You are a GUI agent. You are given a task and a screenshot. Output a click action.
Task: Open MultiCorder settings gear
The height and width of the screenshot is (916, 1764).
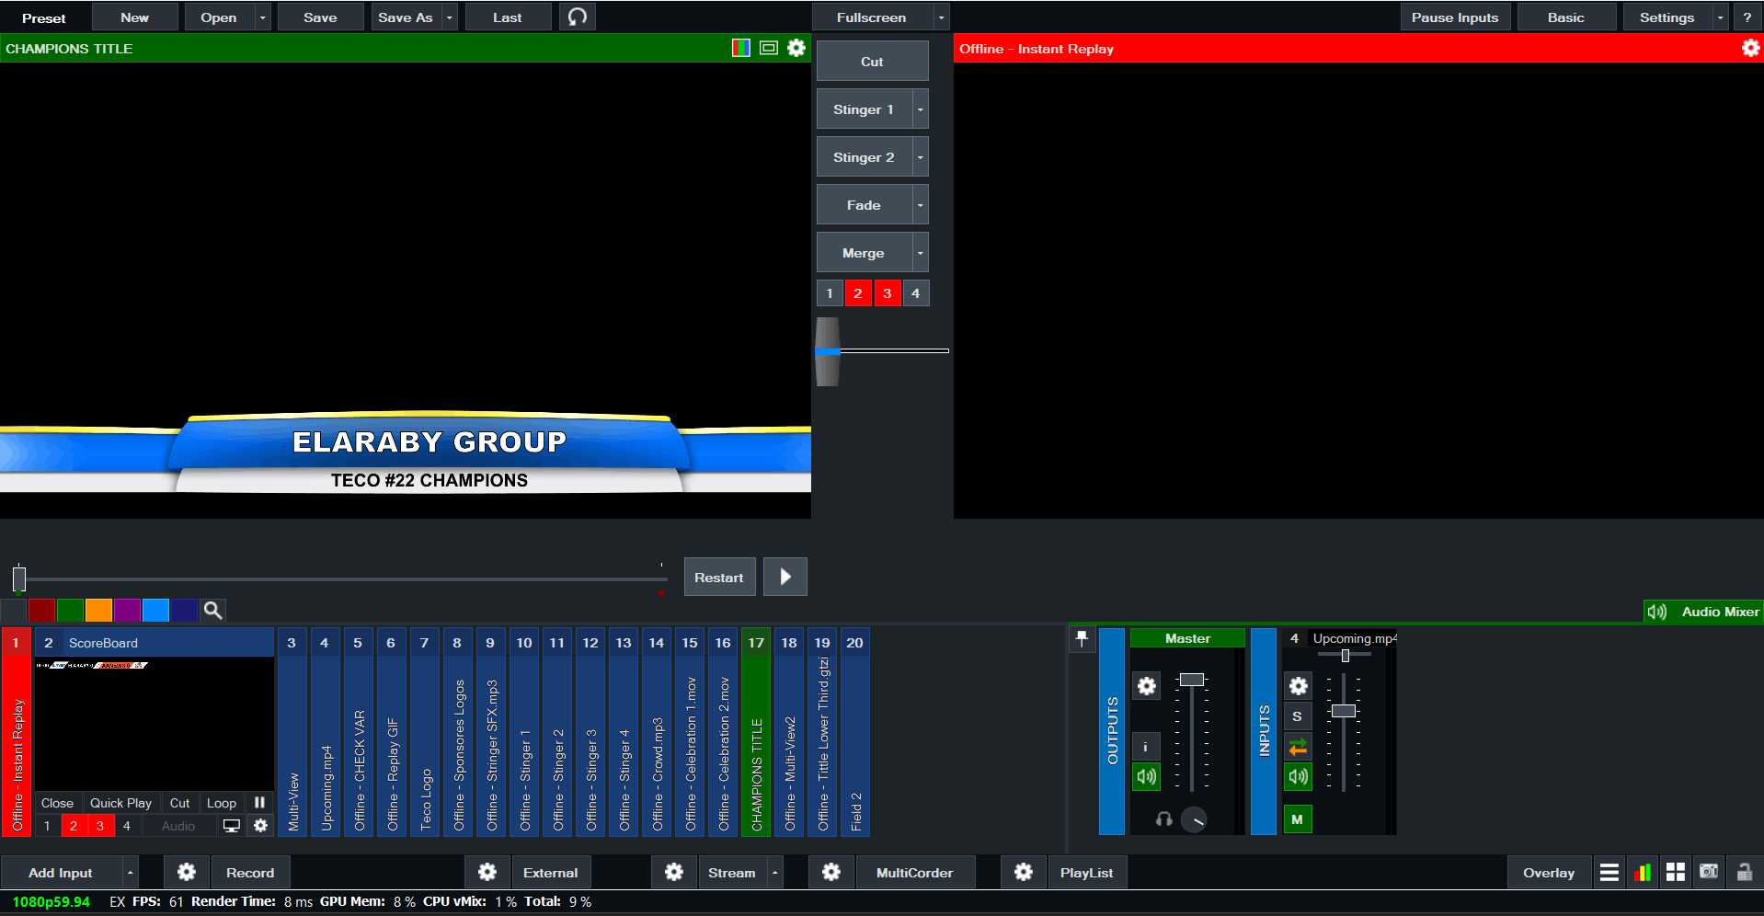831,872
